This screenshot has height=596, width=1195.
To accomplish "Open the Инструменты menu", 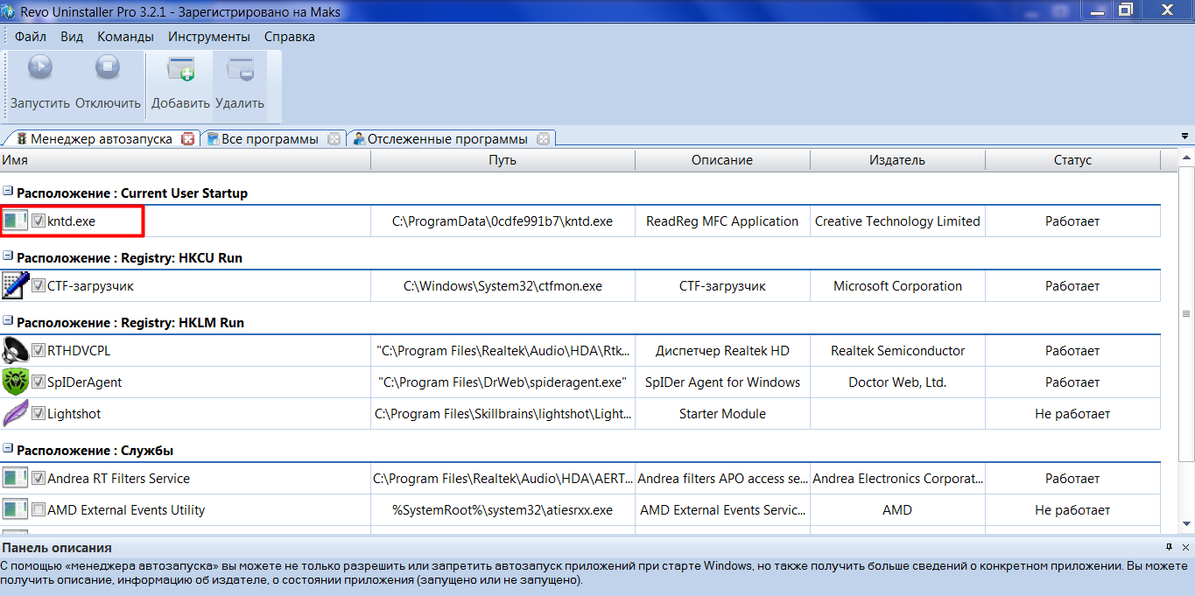I will (x=209, y=37).
